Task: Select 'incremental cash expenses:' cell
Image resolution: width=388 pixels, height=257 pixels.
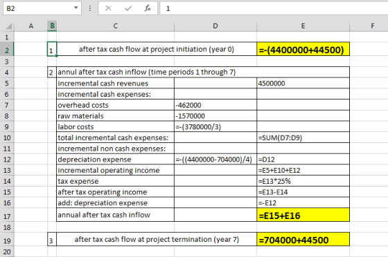Action: click(x=115, y=94)
